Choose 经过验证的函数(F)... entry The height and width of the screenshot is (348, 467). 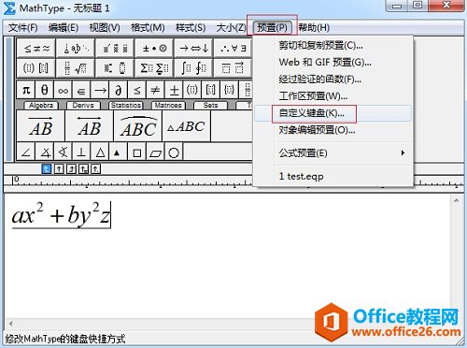(x=333, y=80)
